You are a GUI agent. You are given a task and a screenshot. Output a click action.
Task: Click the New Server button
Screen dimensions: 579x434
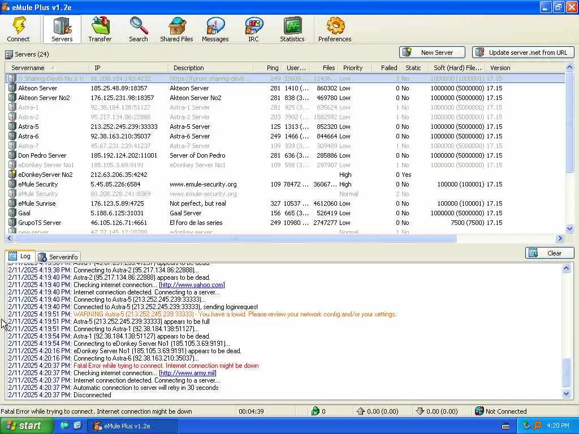point(431,53)
